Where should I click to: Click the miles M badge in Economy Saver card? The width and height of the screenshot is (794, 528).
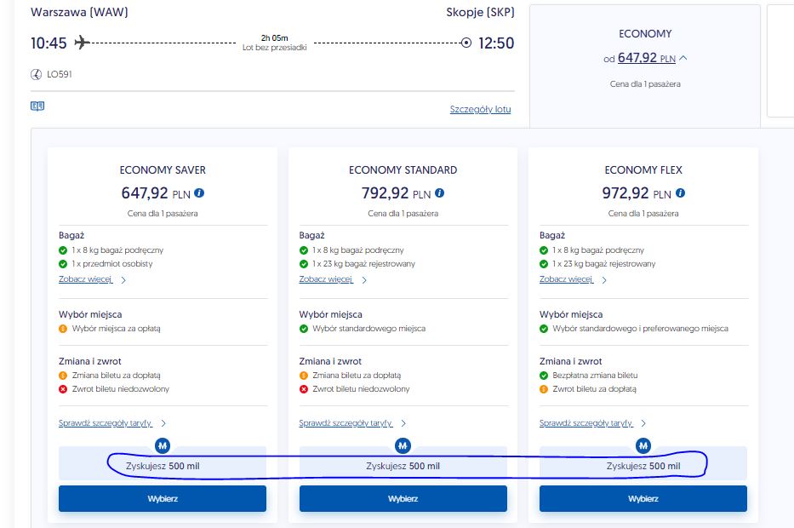(163, 446)
